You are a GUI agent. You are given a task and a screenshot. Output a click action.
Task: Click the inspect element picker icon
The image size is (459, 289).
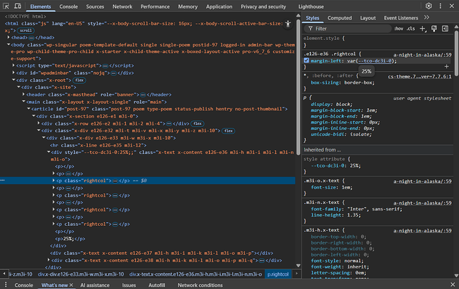[x=7, y=6]
